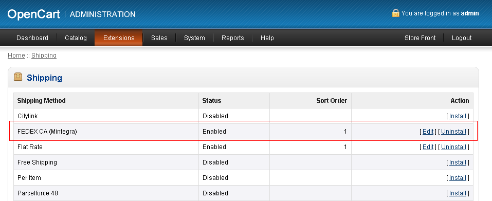Install the Free Shipping method

[458, 162]
